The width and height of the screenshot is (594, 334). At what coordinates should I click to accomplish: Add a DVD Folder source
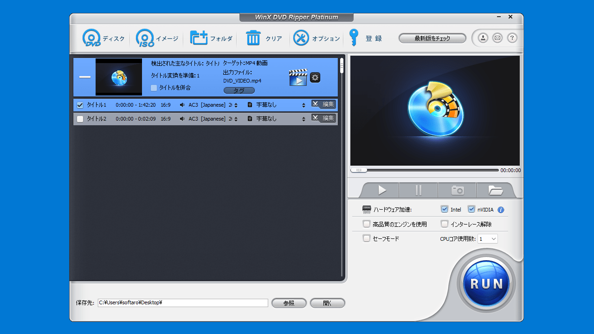click(211, 39)
